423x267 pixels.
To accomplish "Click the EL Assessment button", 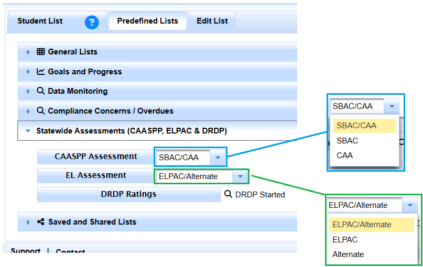I will 95,176.
